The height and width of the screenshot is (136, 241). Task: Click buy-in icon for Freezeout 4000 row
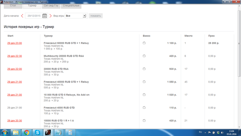[144, 108]
